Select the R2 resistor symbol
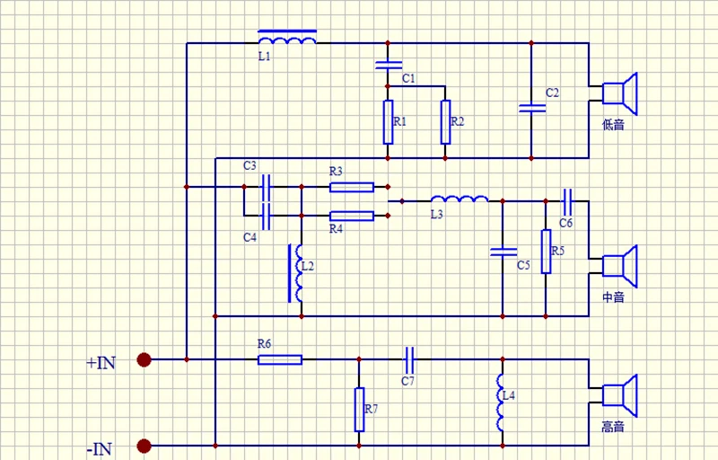The image size is (718, 460). [445, 122]
